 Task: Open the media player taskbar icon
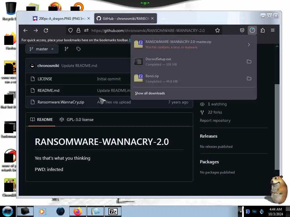[42, 211]
